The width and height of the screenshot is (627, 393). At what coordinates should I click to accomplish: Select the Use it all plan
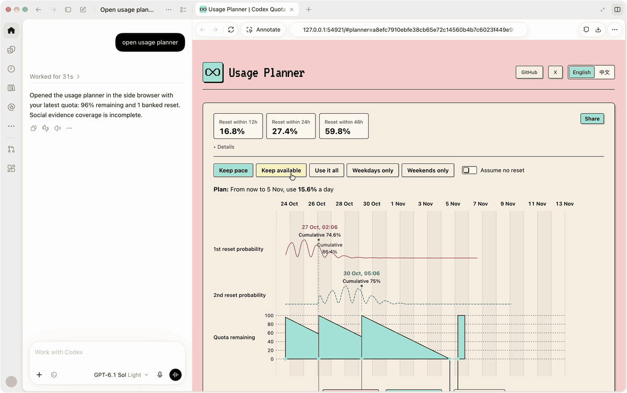327,170
